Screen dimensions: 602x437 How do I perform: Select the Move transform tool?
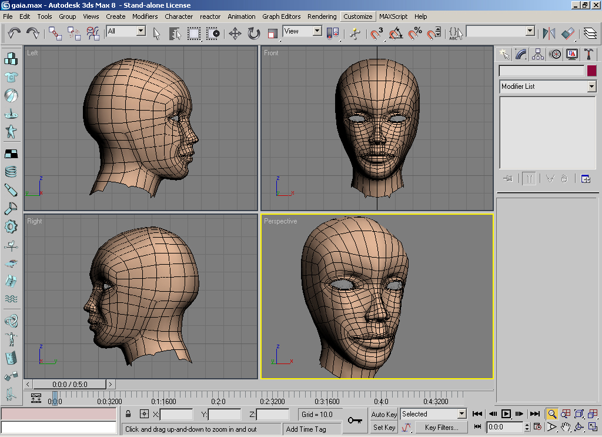235,33
